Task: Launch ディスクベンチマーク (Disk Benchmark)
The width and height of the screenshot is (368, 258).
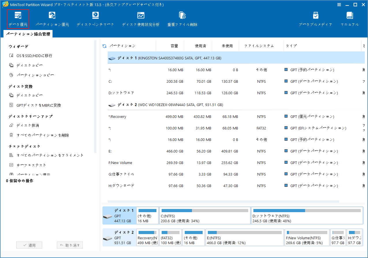Action: (x=96, y=18)
